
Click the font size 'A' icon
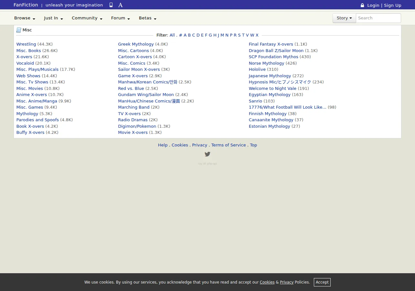(121, 5)
